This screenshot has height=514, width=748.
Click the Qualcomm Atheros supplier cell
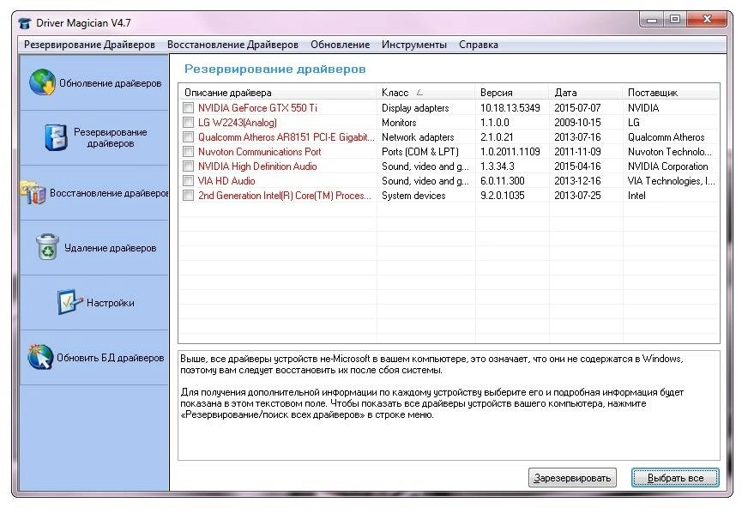point(666,137)
